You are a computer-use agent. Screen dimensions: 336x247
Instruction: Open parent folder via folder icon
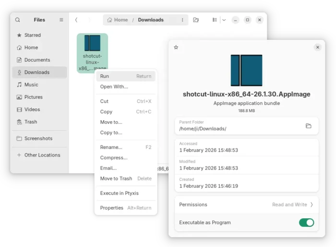308,126
